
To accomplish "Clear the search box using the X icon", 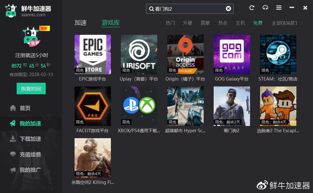I will 228,8.
